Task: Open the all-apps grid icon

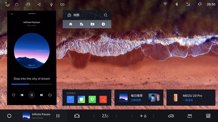Action: click(208, 116)
